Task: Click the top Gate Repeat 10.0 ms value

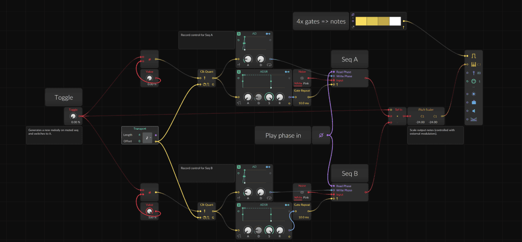Action: (303, 103)
